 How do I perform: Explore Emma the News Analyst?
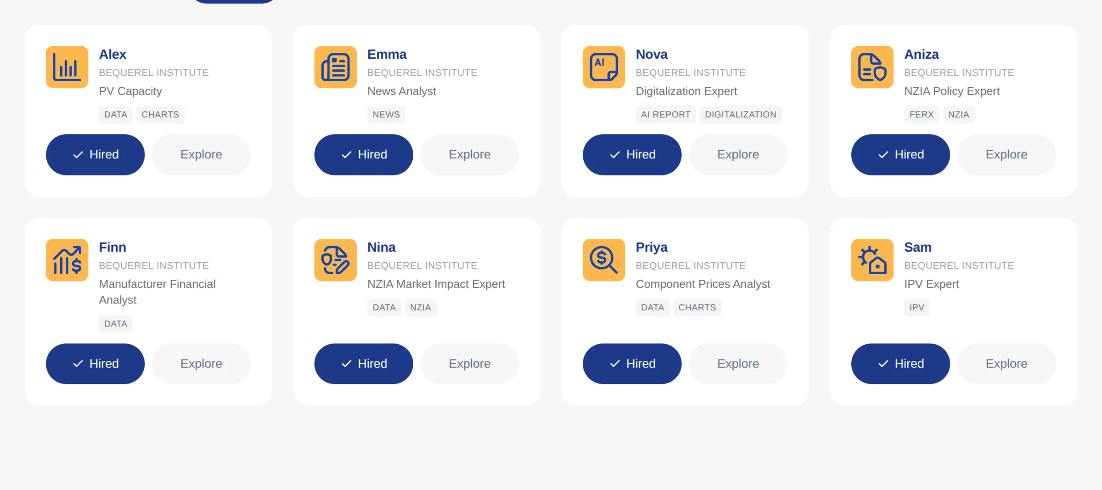click(470, 154)
